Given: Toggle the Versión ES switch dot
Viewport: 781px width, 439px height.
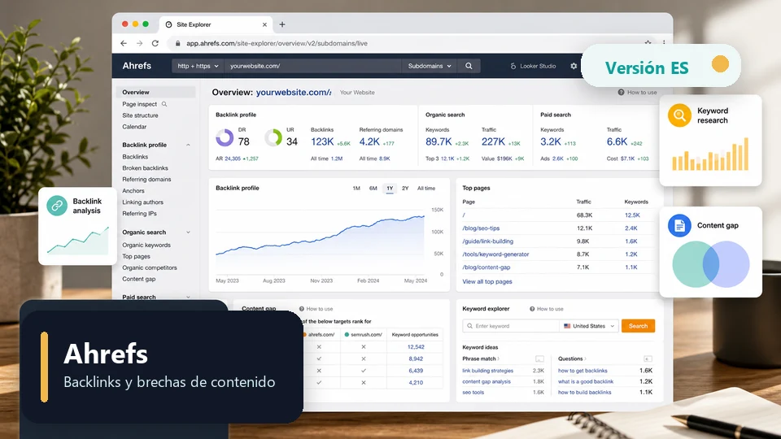Looking at the screenshot, I should coord(720,64).
